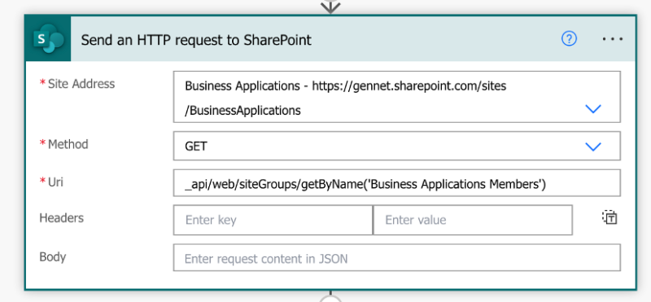651x302 pixels.
Task: Click the Site Address value box
Action: pyautogui.click(x=397, y=97)
